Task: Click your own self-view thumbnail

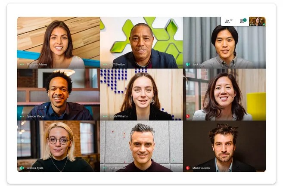Action: tap(257, 22)
